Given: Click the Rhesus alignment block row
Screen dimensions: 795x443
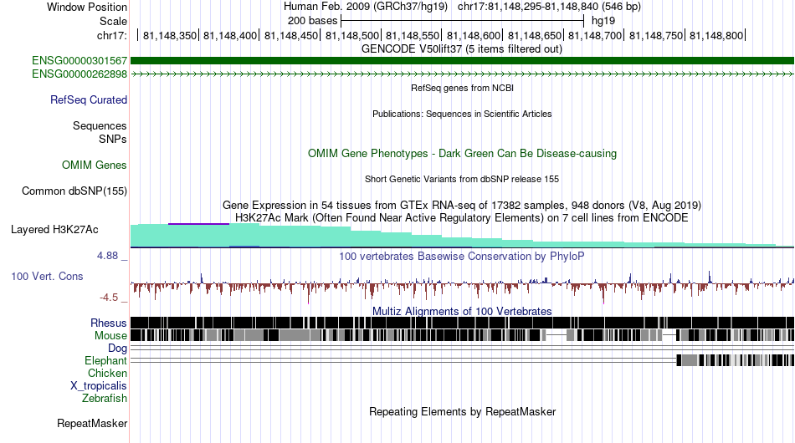Looking at the screenshot, I should pos(462,323).
